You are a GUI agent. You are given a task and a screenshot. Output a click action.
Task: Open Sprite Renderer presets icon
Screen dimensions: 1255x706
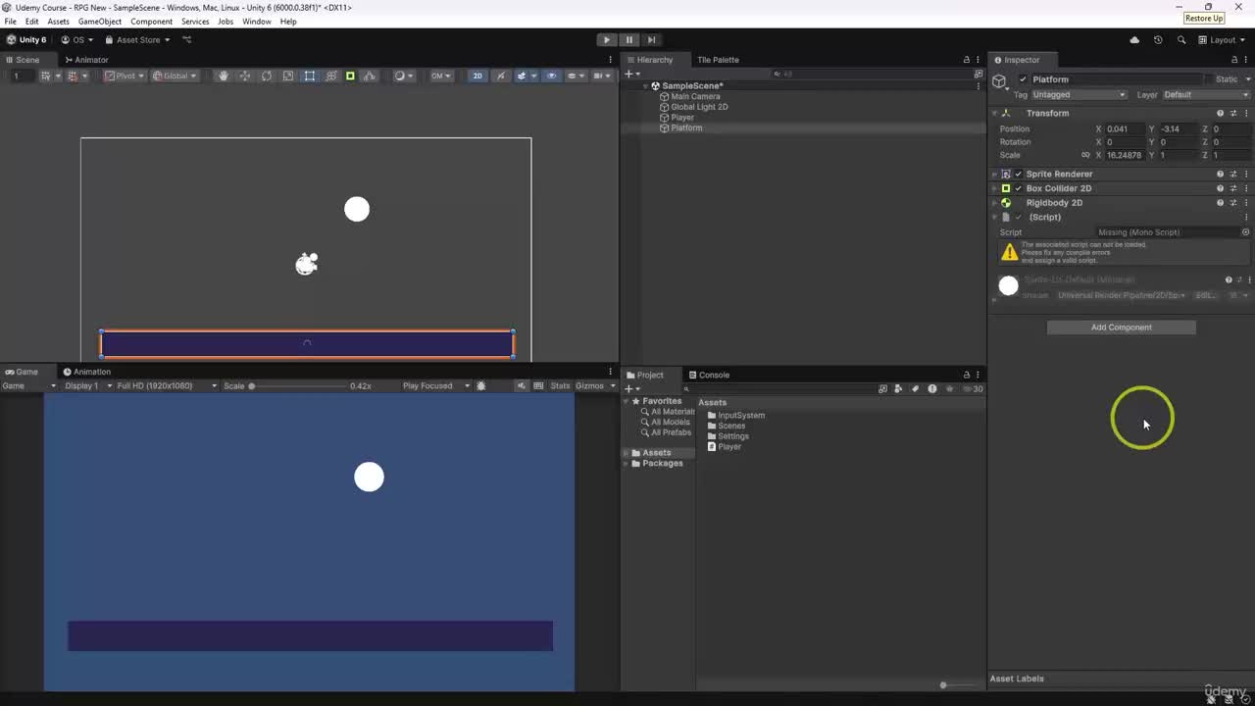tap(1233, 174)
